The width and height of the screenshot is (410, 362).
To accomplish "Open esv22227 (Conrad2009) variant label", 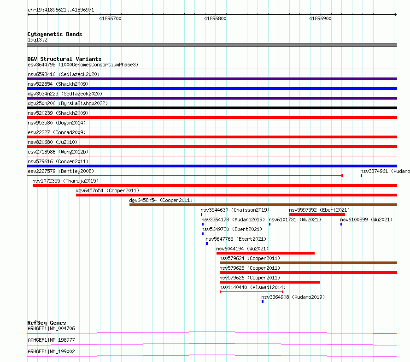I will [x=57, y=132].
